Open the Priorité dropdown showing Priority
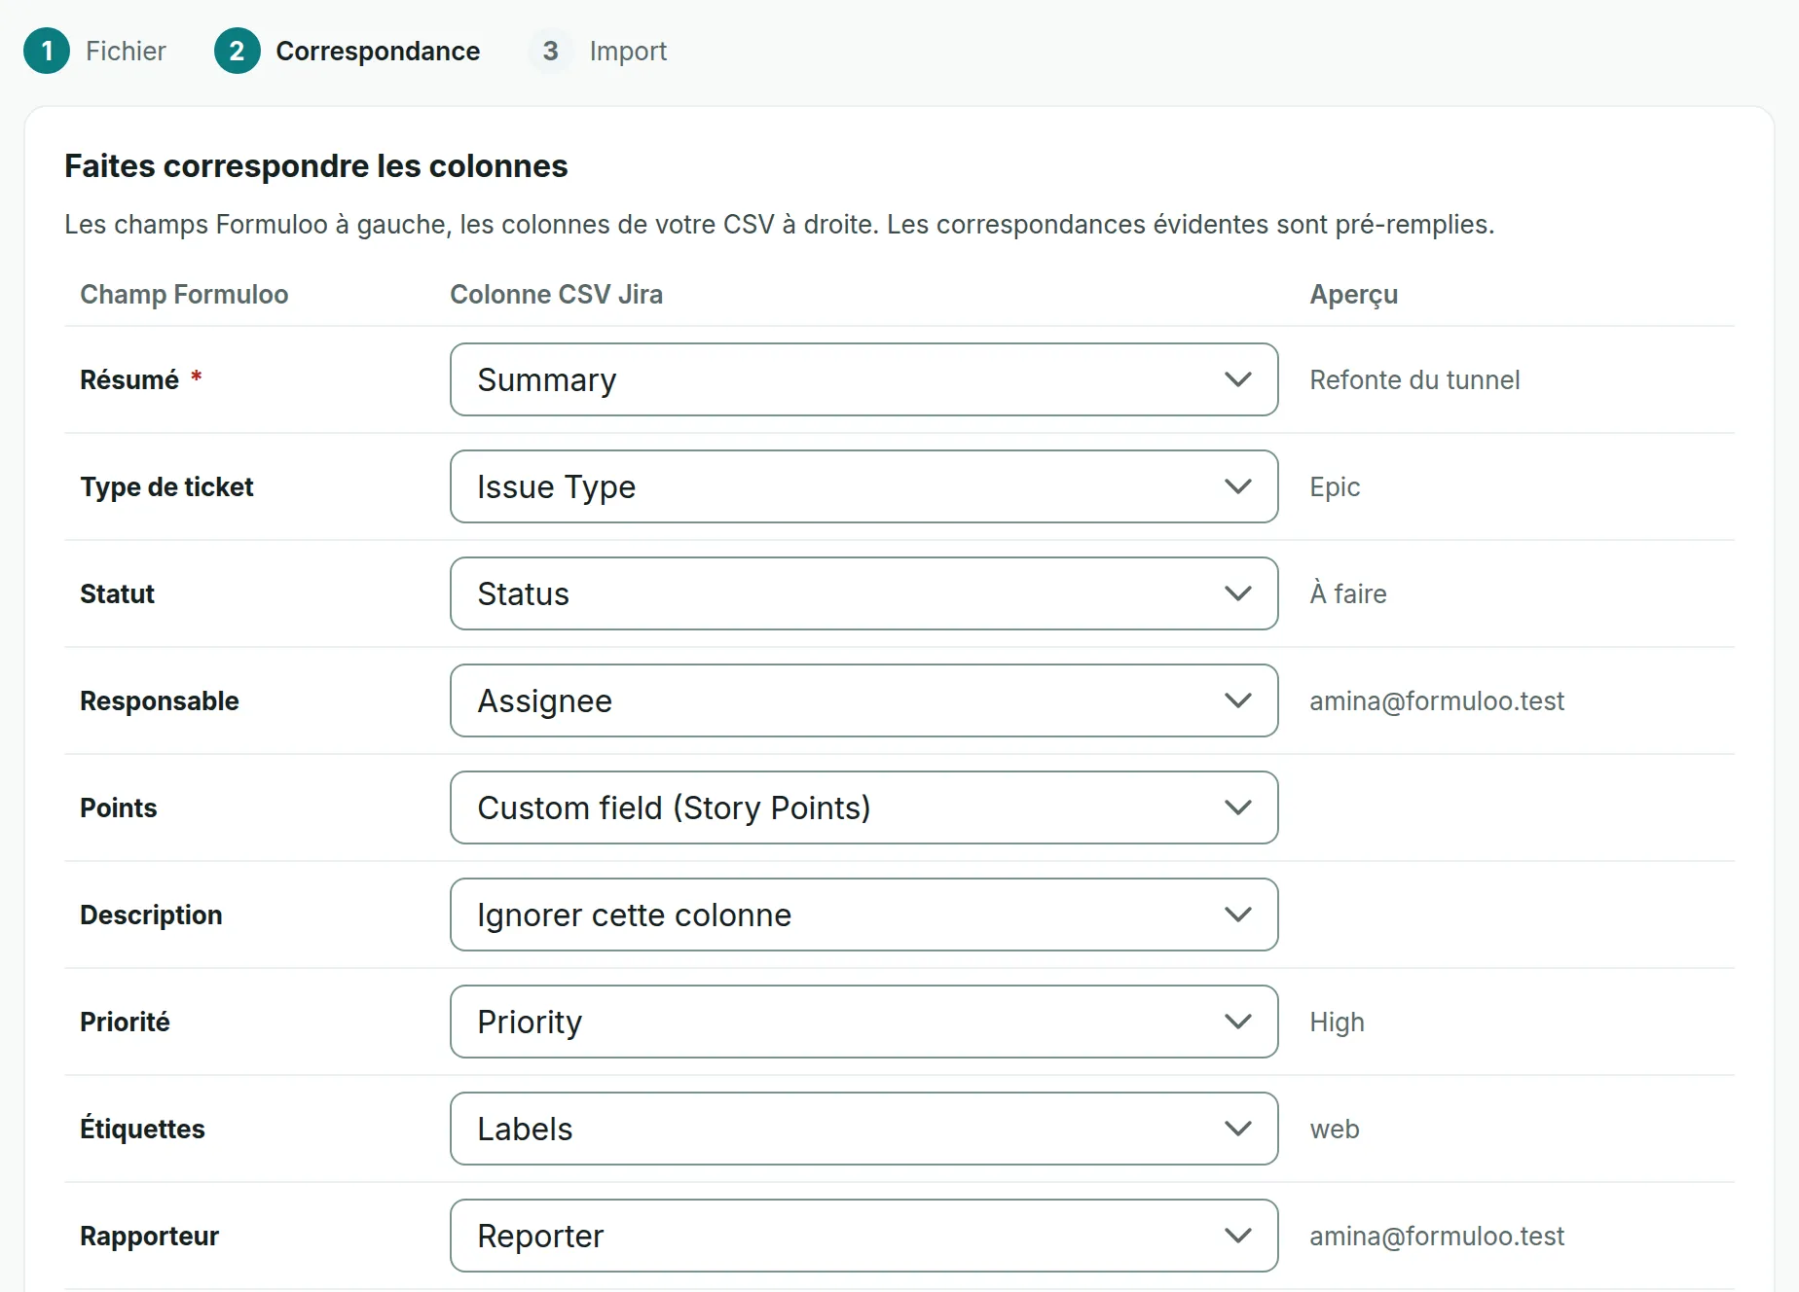The image size is (1799, 1292). (x=863, y=1022)
